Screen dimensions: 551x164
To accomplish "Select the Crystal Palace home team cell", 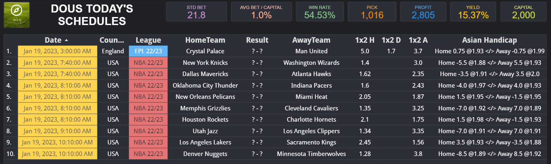I will [x=205, y=51].
